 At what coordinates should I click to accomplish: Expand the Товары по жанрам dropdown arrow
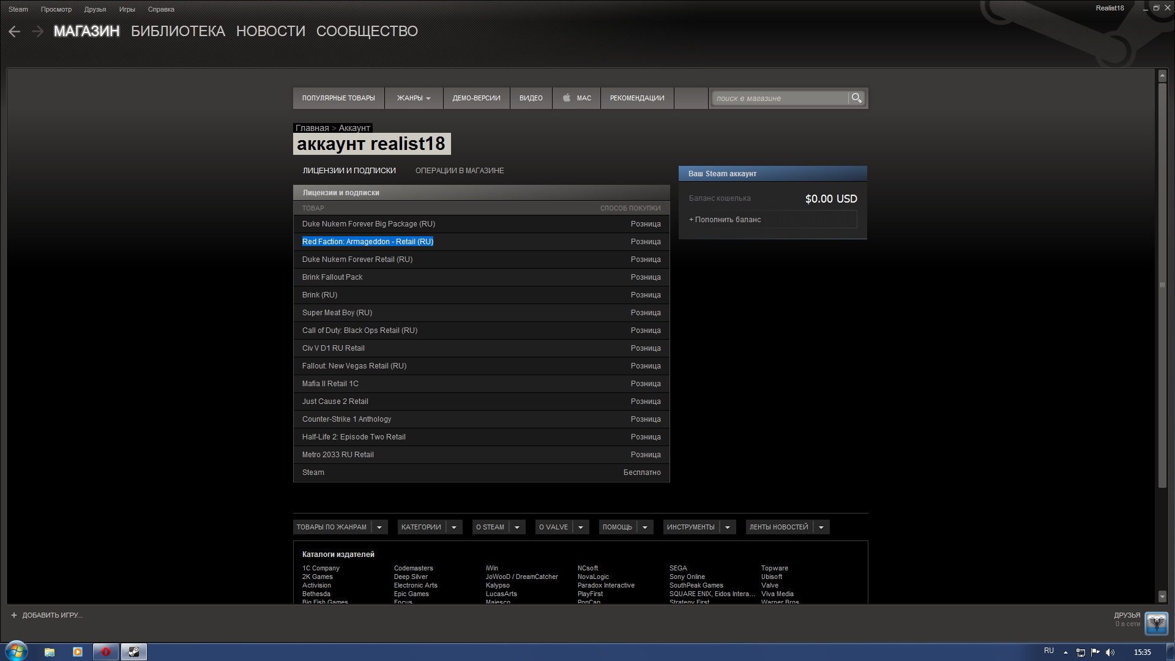379,527
